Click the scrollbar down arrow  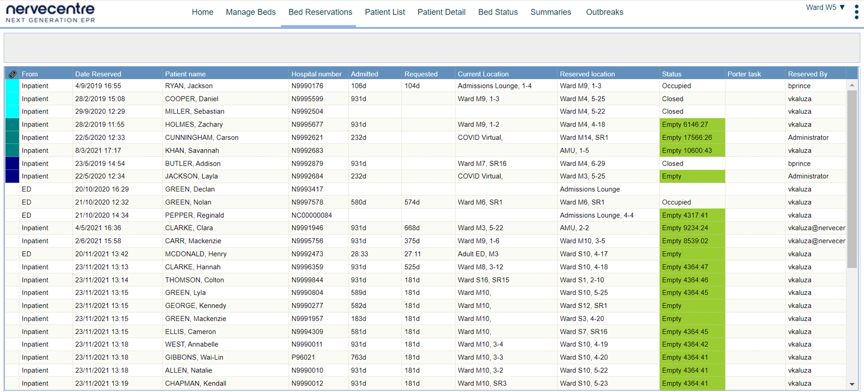[852, 384]
